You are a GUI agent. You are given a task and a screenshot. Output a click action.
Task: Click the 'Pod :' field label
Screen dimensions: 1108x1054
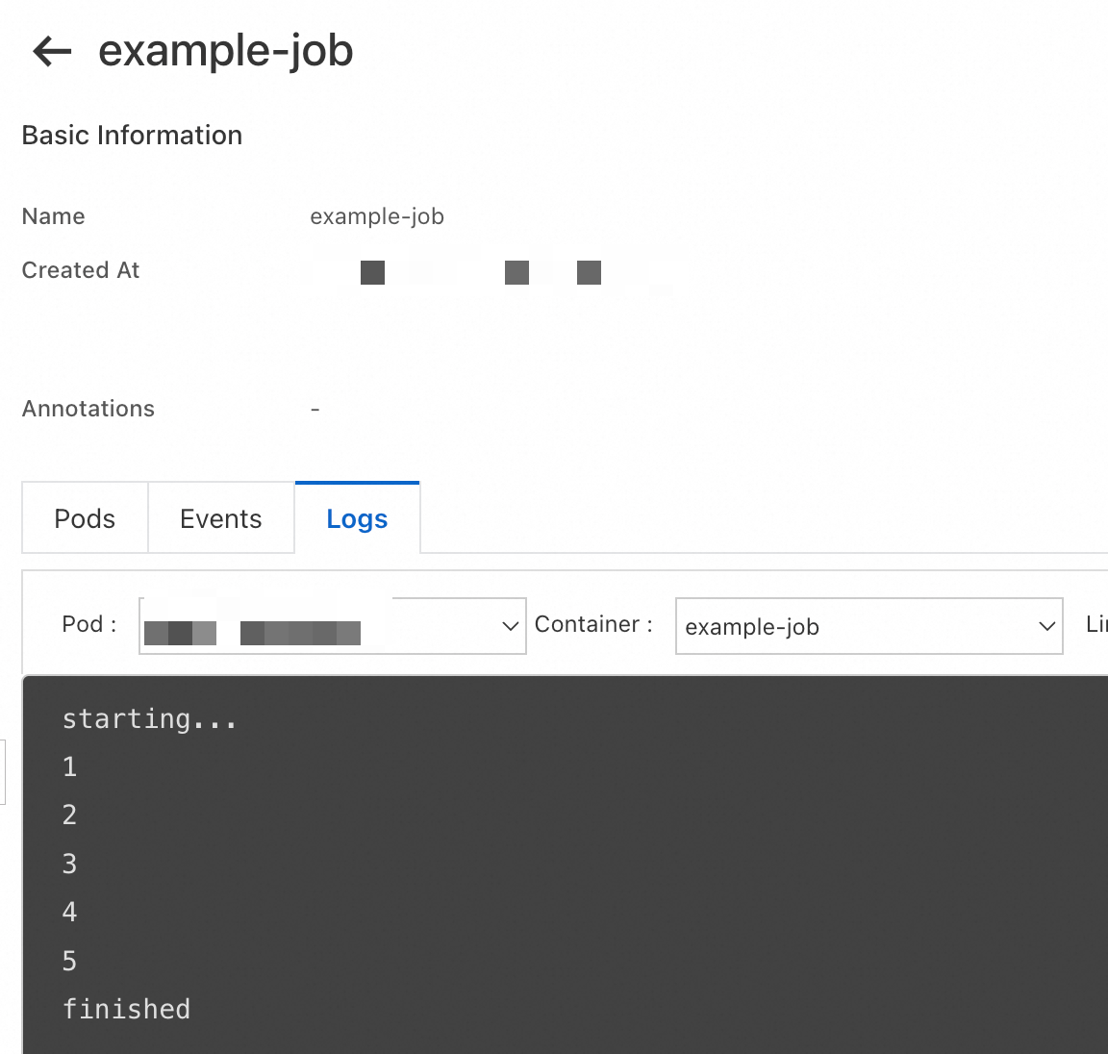88,624
